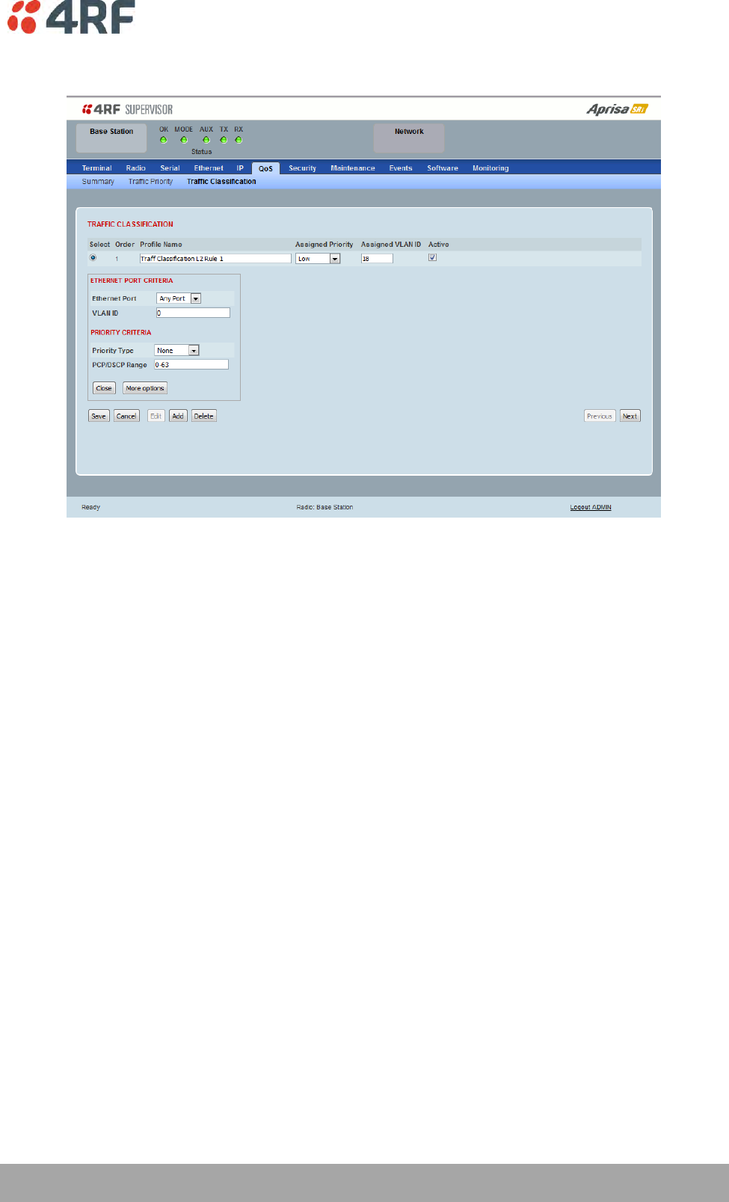This screenshot has height=1202, width=729.
Task: Click the 'Assigned Priority' column header
Action: 324,245
